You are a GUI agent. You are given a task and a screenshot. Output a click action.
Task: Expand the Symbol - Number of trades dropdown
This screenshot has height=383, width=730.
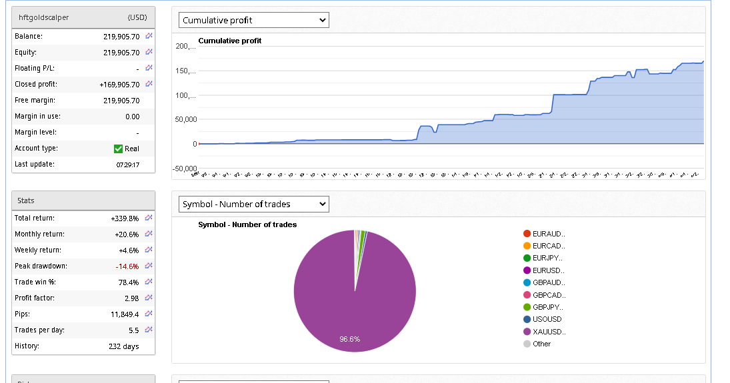pos(253,204)
